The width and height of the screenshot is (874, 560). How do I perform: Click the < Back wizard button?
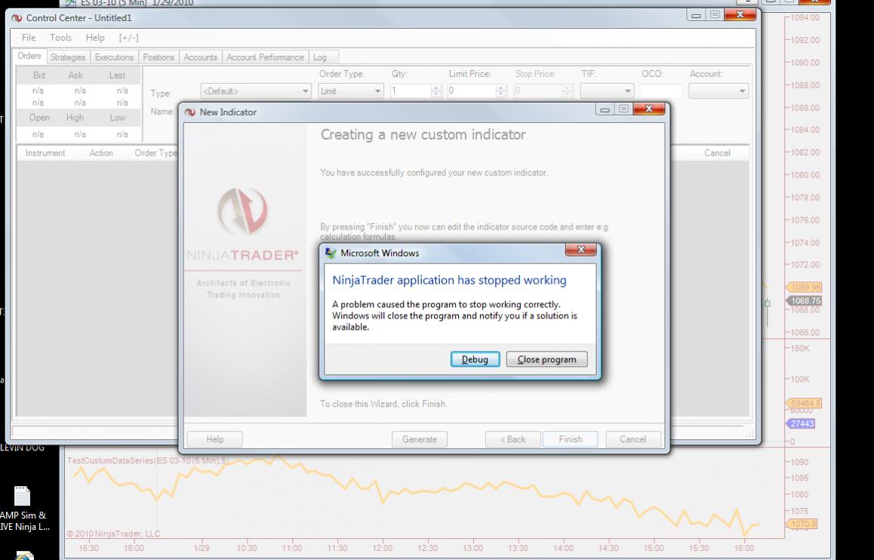pos(512,439)
